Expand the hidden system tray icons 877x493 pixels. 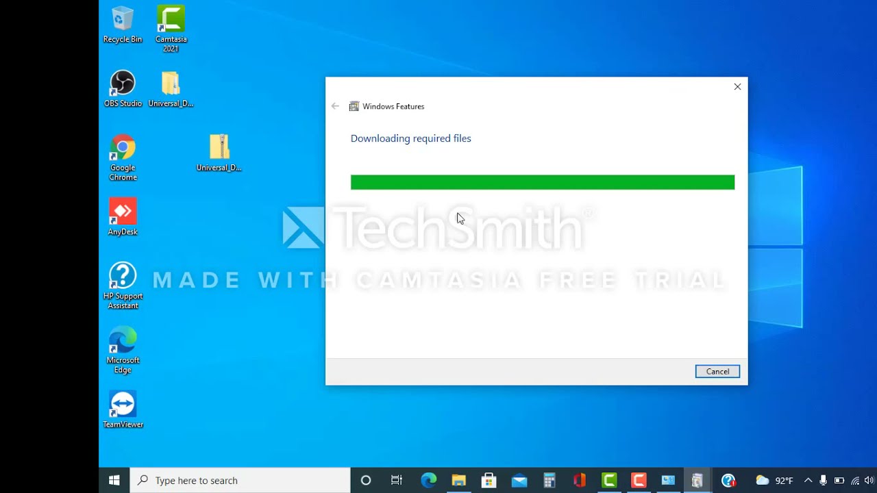pos(808,480)
